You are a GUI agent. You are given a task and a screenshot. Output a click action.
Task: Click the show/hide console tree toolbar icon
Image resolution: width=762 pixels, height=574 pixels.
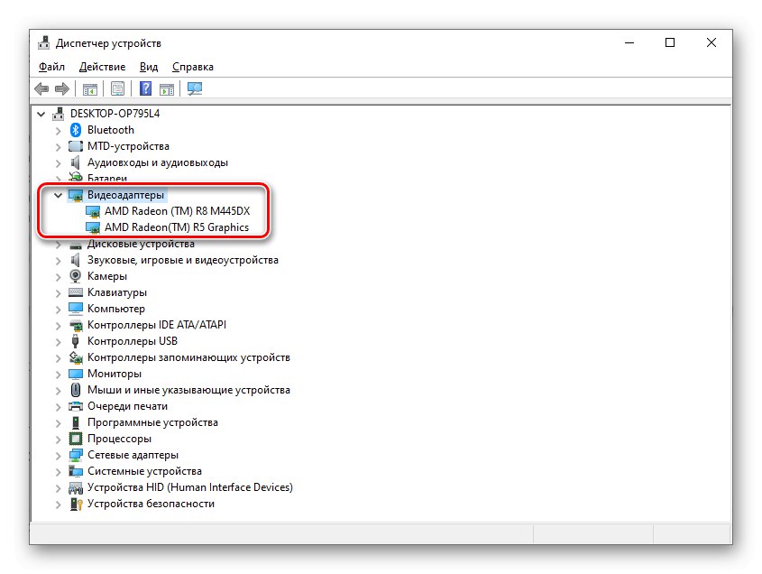(x=90, y=89)
